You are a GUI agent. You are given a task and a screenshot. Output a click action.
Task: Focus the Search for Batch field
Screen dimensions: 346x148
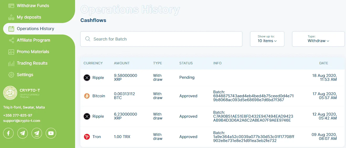(x=161, y=39)
